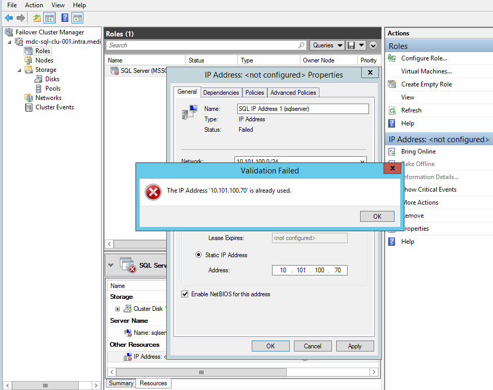Open the Action menu
The height and width of the screenshot is (390, 493).
coord(34,5)
